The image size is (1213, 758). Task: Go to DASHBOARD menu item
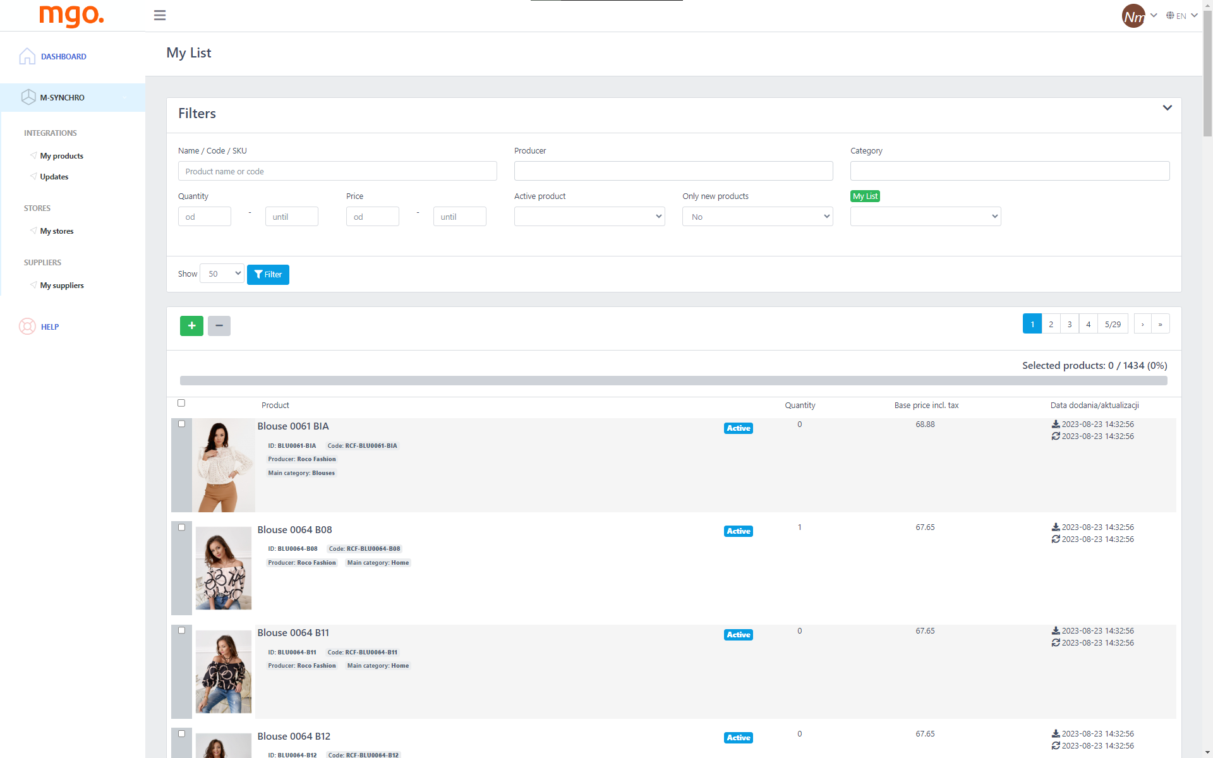pos(64,56)
